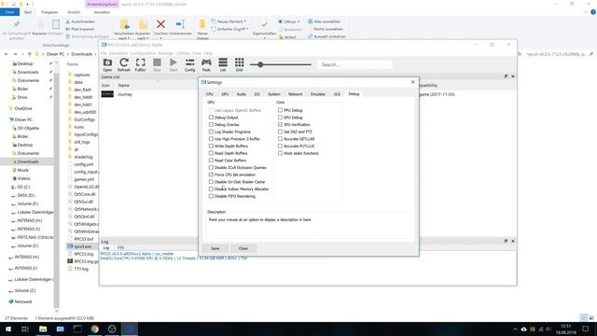This screenshot has width=597, height=336.
Task: Open the CPU settings tab
Action: pos(210,94)
